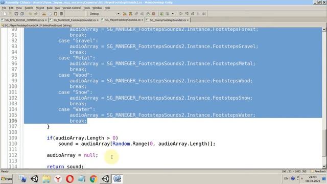Screen dimensions: 327x184
Task: Click the closing brace on line 107
Action: (x=48, y=127)
